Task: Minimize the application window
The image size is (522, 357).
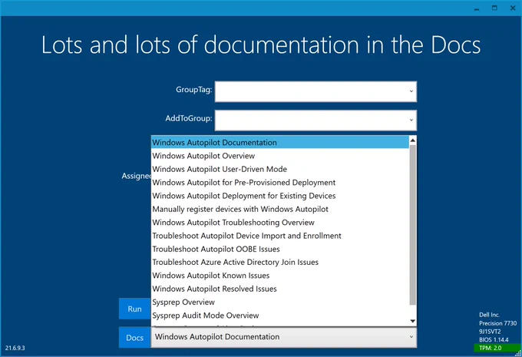Action: pos(477,8)
